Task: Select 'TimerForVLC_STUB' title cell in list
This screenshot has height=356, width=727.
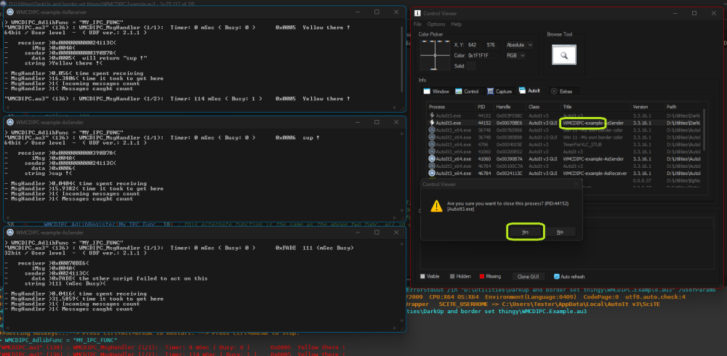Action: [582, 145]
